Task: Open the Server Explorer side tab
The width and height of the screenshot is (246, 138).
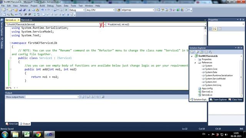Action: pyautogui.click(x=2, y=27)
